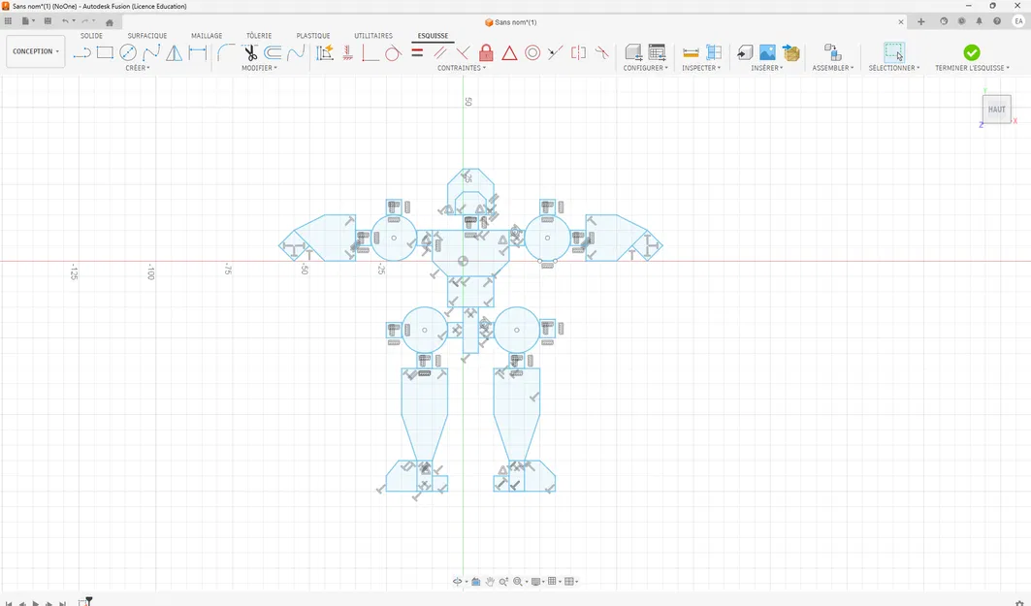The image size is (1031, 606).
Task: Select the Rectangle sketch tool
Action: 105,52
